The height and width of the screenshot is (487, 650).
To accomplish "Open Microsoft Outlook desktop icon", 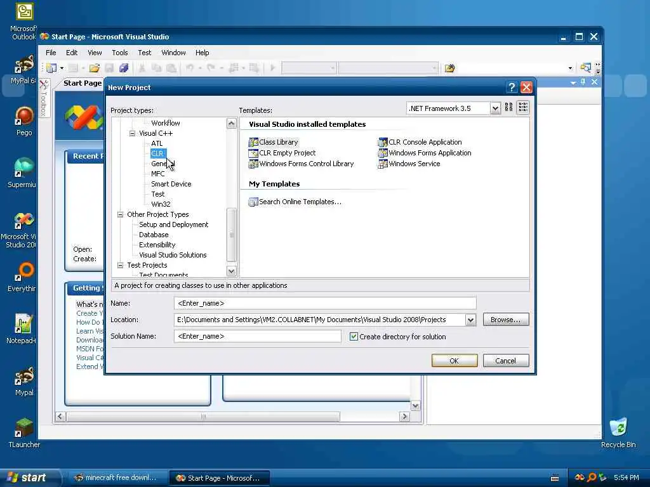I will click(x=24, y=21).
